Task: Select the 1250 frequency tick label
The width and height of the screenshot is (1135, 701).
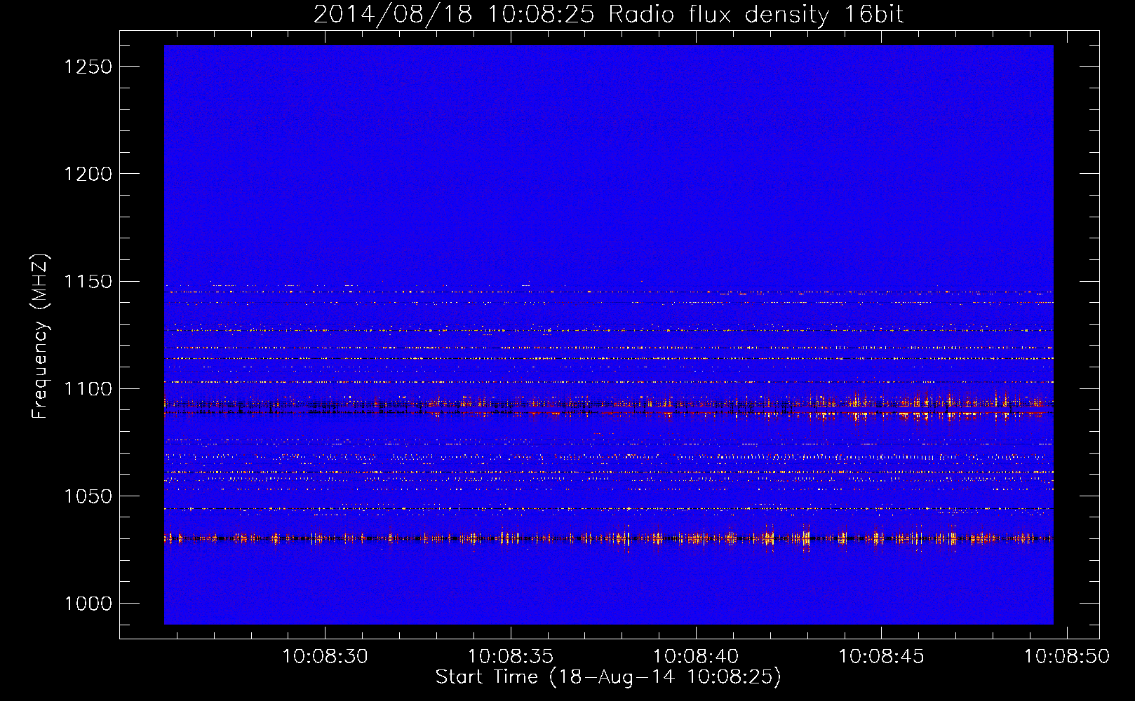Action: pos(88,67)
